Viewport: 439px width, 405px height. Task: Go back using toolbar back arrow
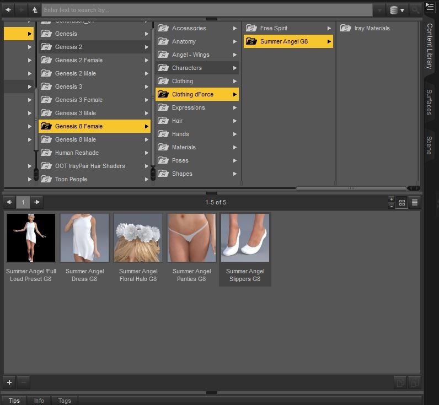coord(8,10)
